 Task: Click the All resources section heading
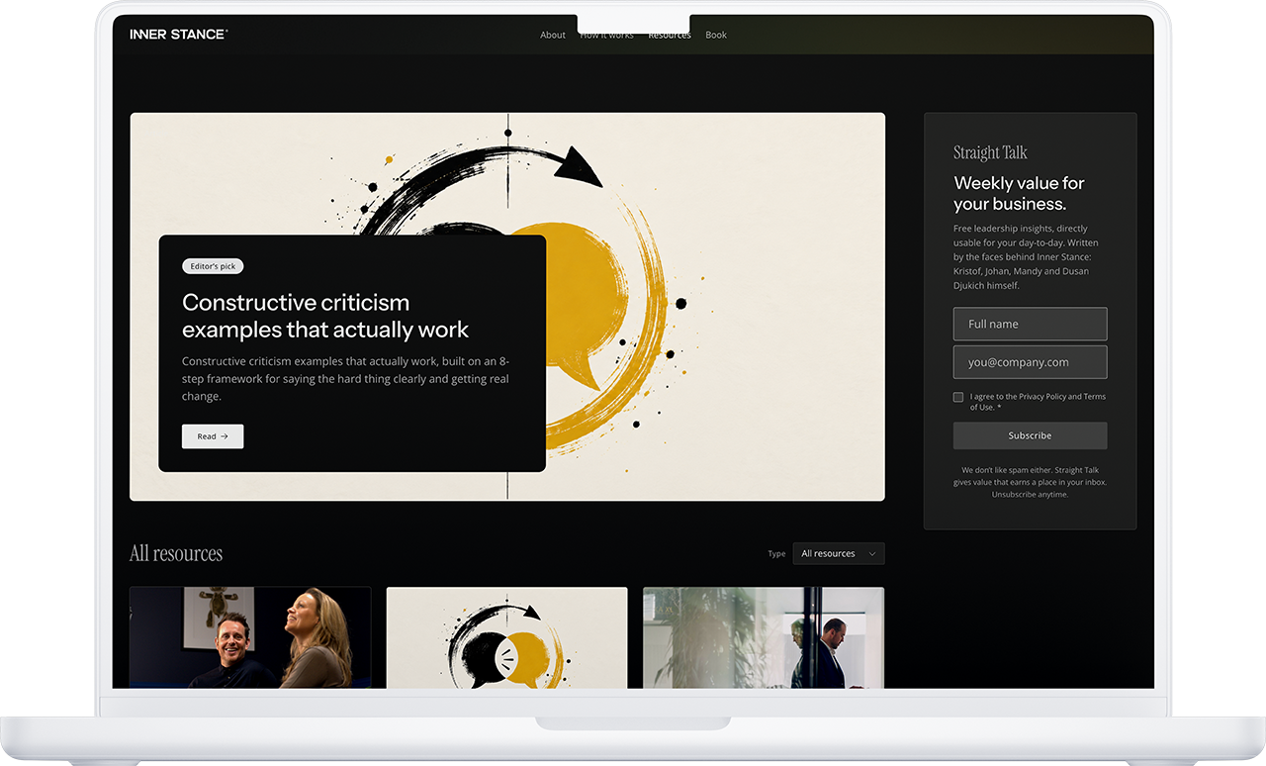pyautogui.click(x=176, y=553)
